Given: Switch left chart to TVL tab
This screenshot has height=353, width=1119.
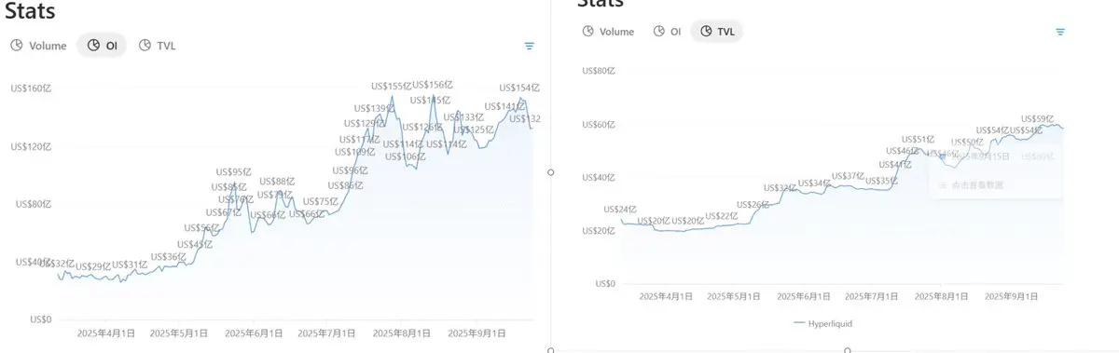Looking at the screenshot, I should [x=157, y=46].
